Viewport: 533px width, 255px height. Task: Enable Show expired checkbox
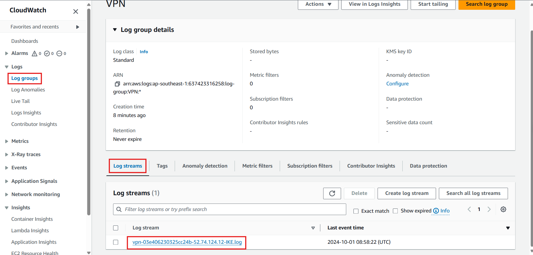(395, 211)
